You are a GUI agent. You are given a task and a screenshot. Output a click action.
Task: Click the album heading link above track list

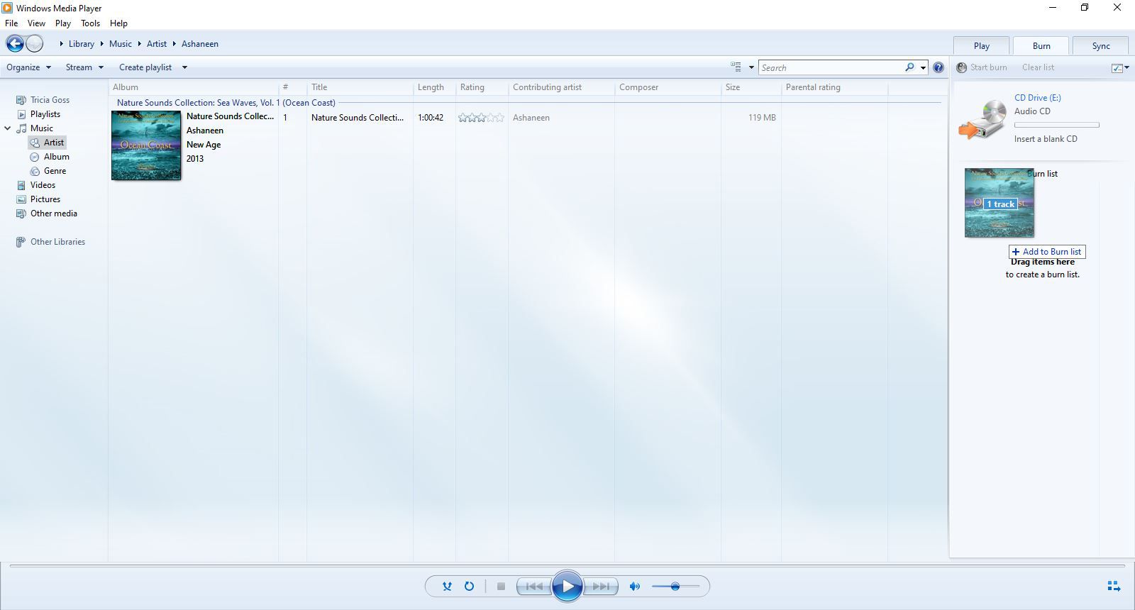click(226, 103)
